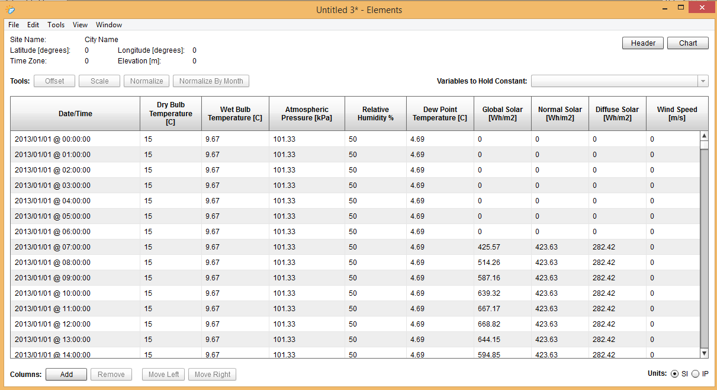Click the Global Solar cell '425.57'

point(503,247)
